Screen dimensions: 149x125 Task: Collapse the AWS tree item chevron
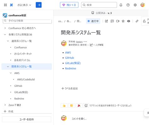11,73
